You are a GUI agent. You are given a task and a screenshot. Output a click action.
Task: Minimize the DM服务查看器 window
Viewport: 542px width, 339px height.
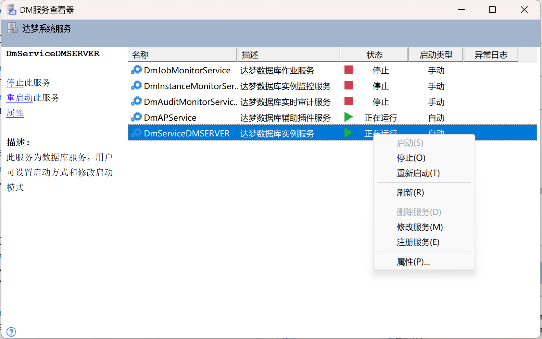461,10
